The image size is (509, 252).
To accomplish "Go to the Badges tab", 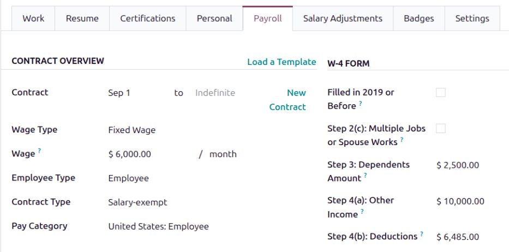I will (419, 19).
